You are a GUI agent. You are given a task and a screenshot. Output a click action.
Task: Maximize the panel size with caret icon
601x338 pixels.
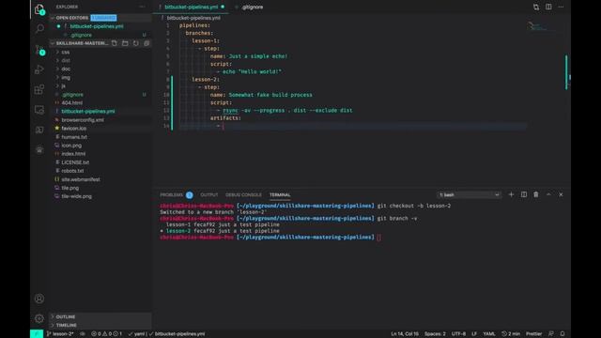point(548,194)
